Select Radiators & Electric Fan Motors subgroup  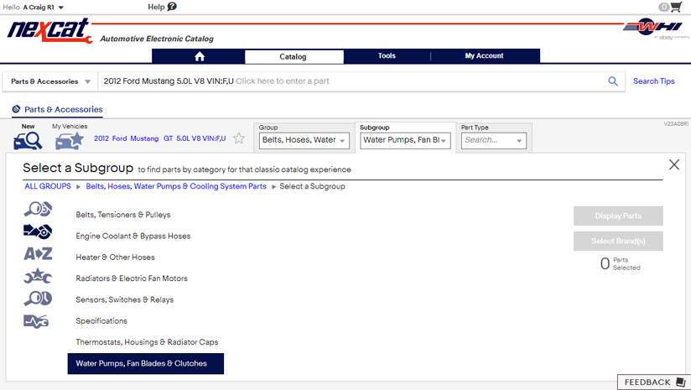pos(132,278)
